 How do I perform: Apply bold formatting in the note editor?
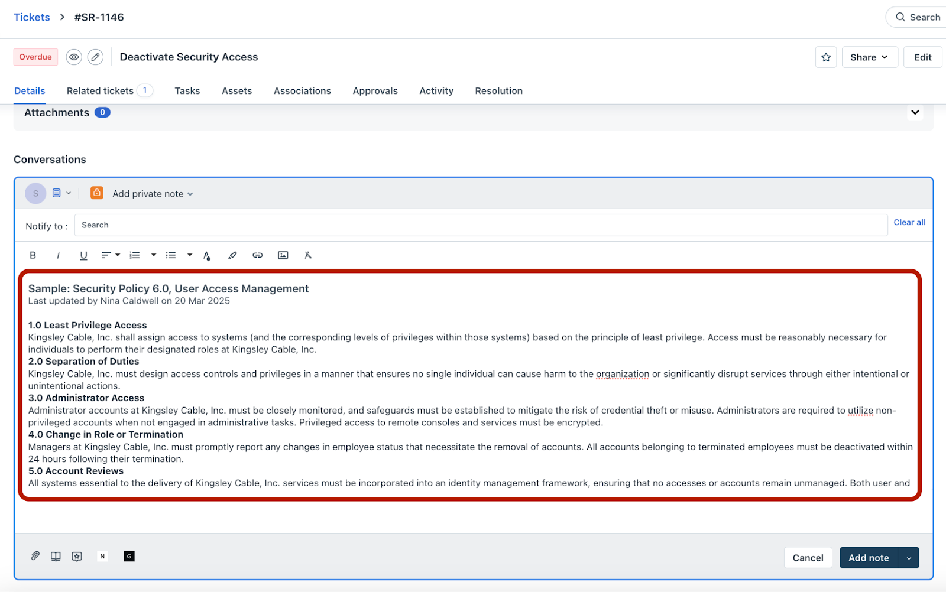pos(33,255)
